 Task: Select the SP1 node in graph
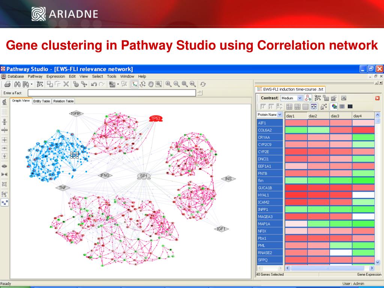coord(144,176)
